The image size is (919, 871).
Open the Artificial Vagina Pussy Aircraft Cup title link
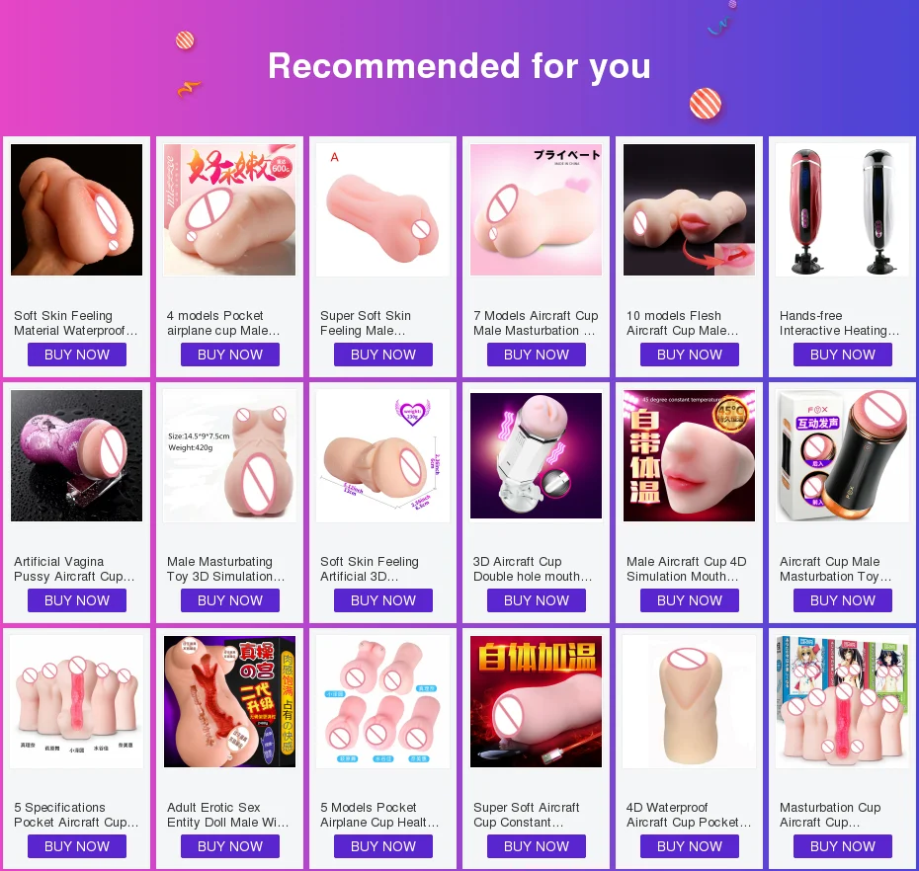pos(74,569)
